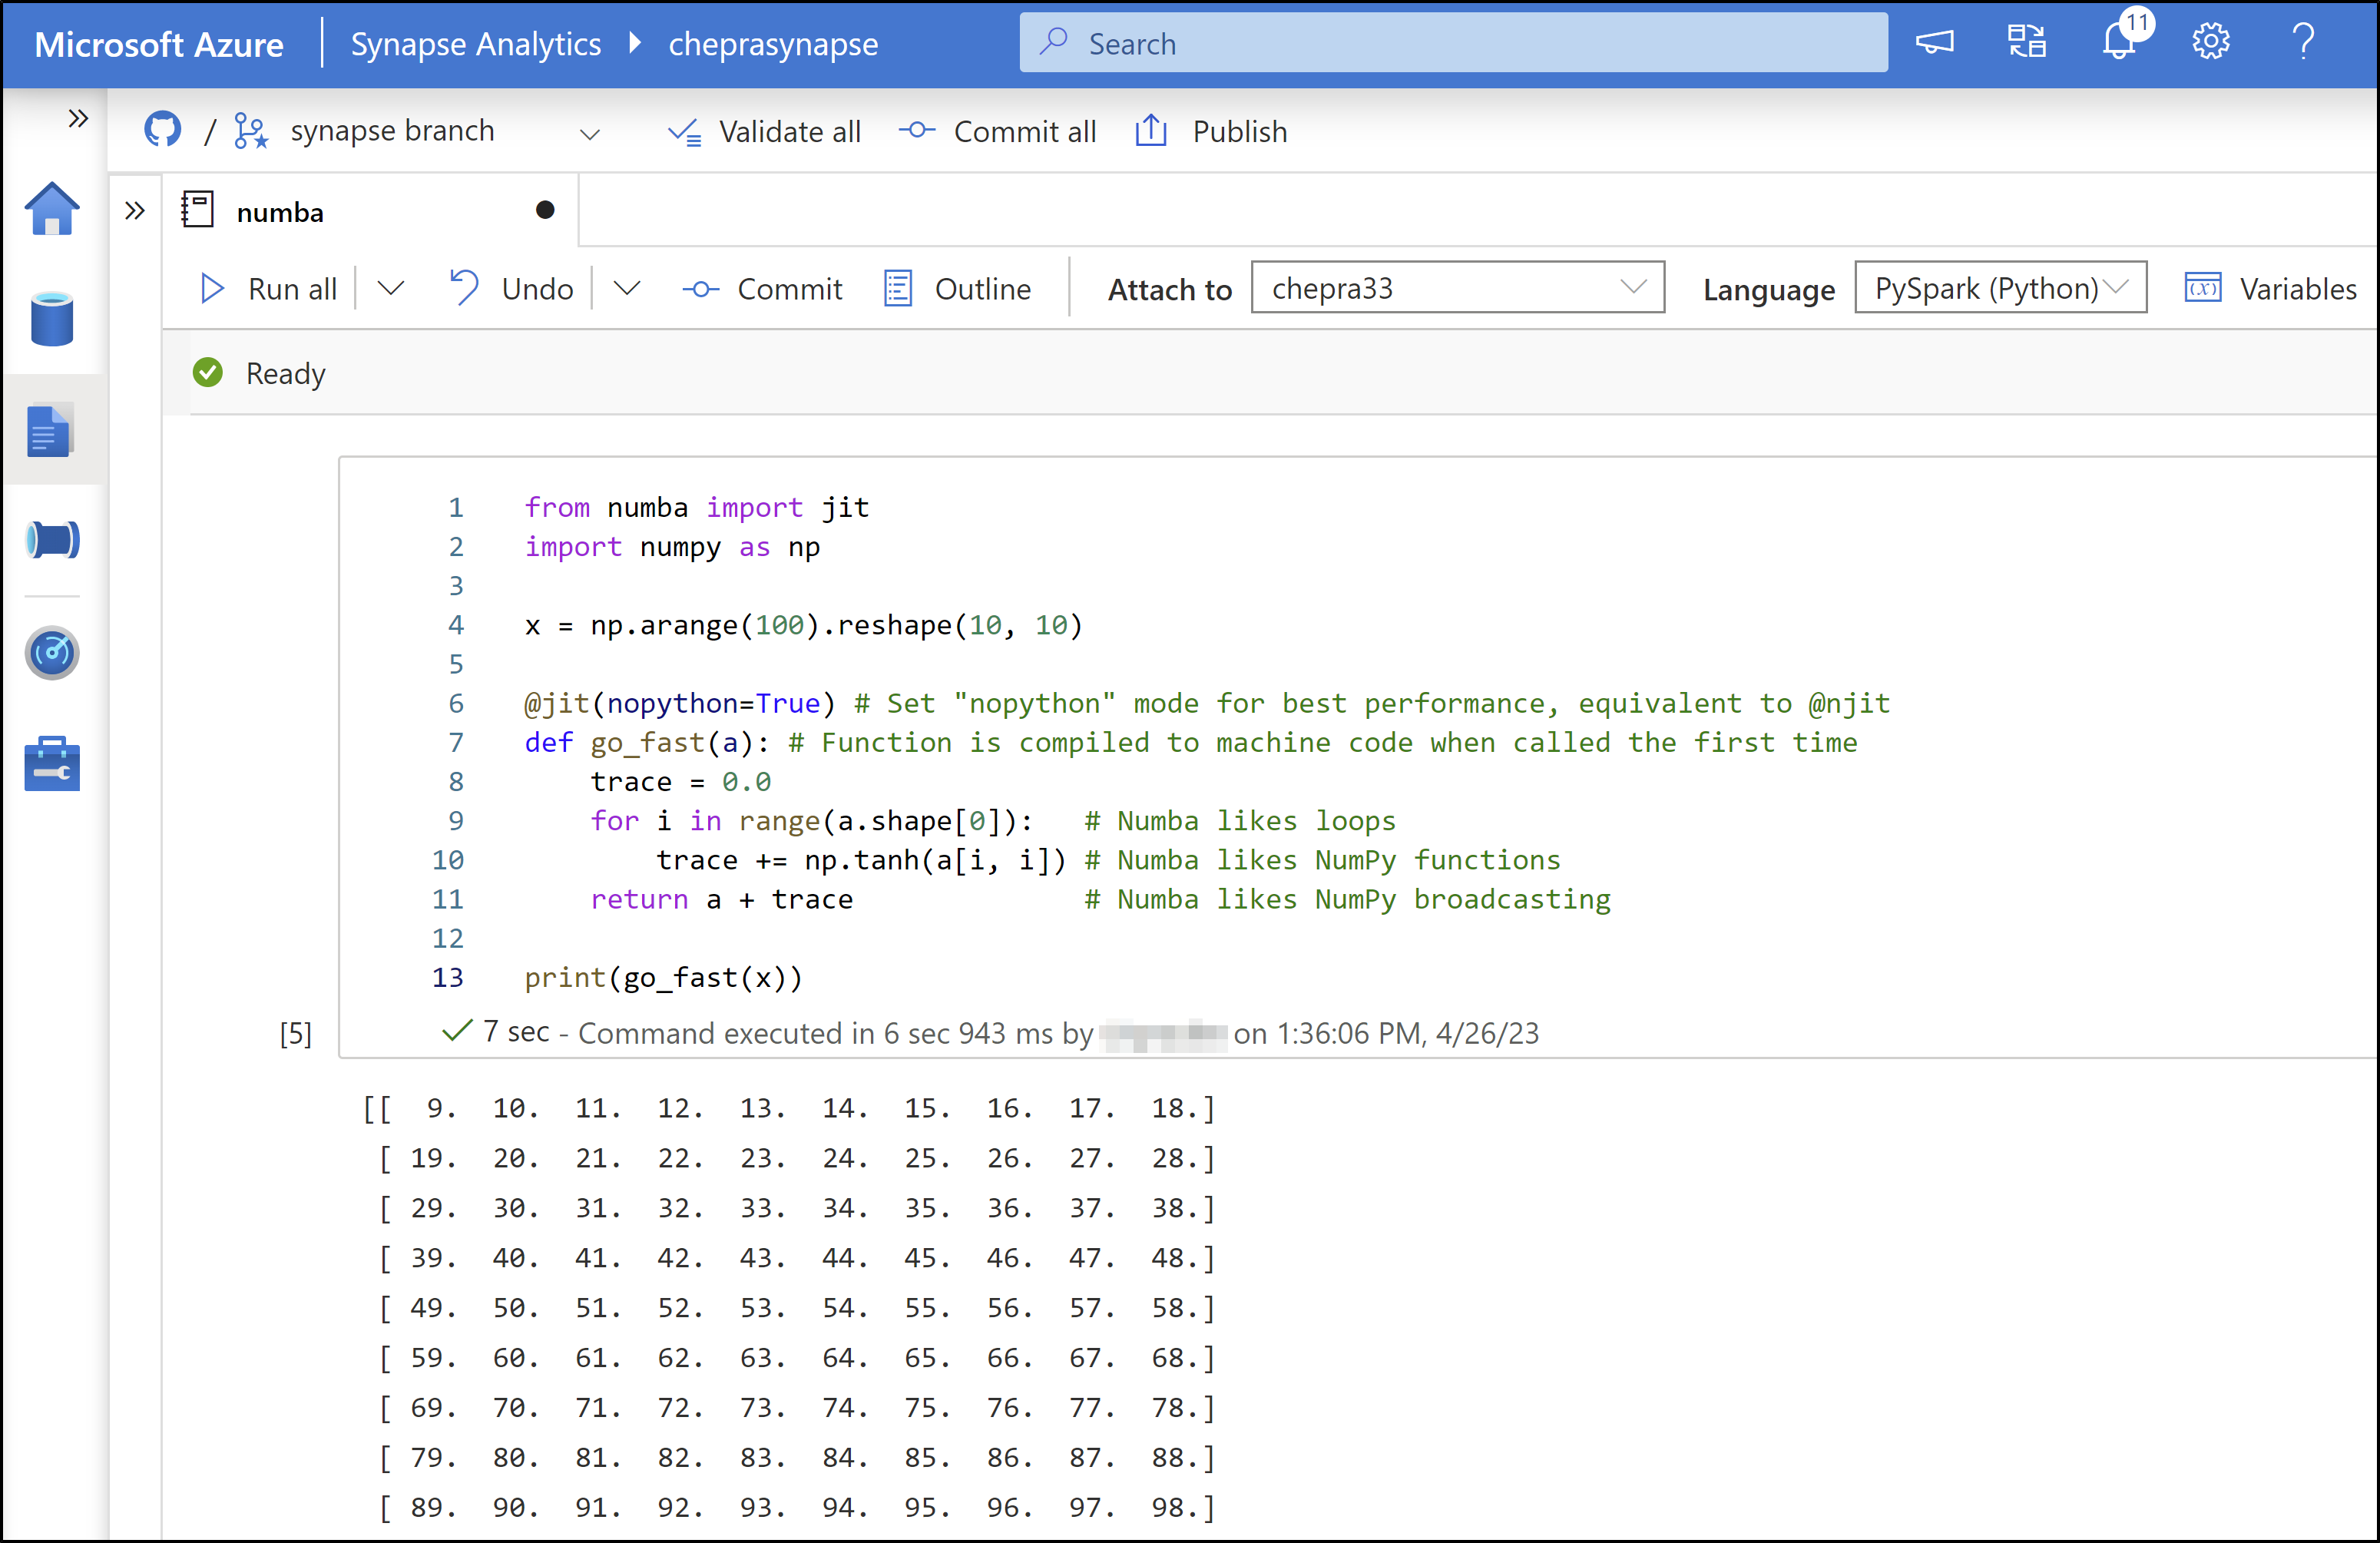Click the @jit(nopython=True) decorator line
The image size is (2380, 1543).
pos(1207,704)
